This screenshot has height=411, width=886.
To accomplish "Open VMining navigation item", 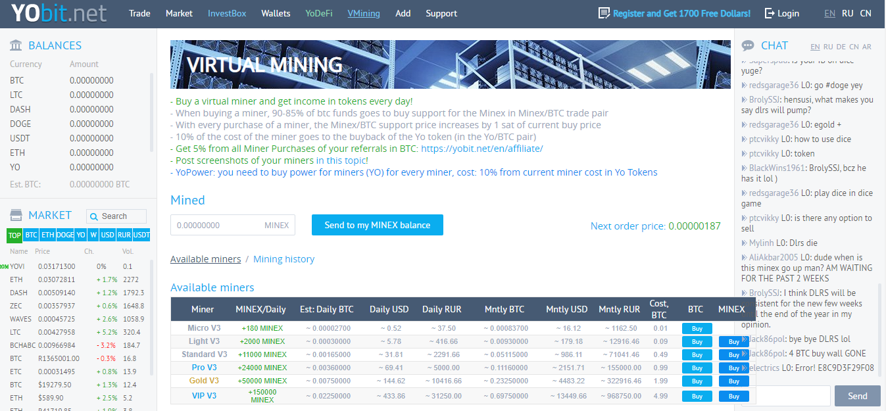I will [364, 13].
